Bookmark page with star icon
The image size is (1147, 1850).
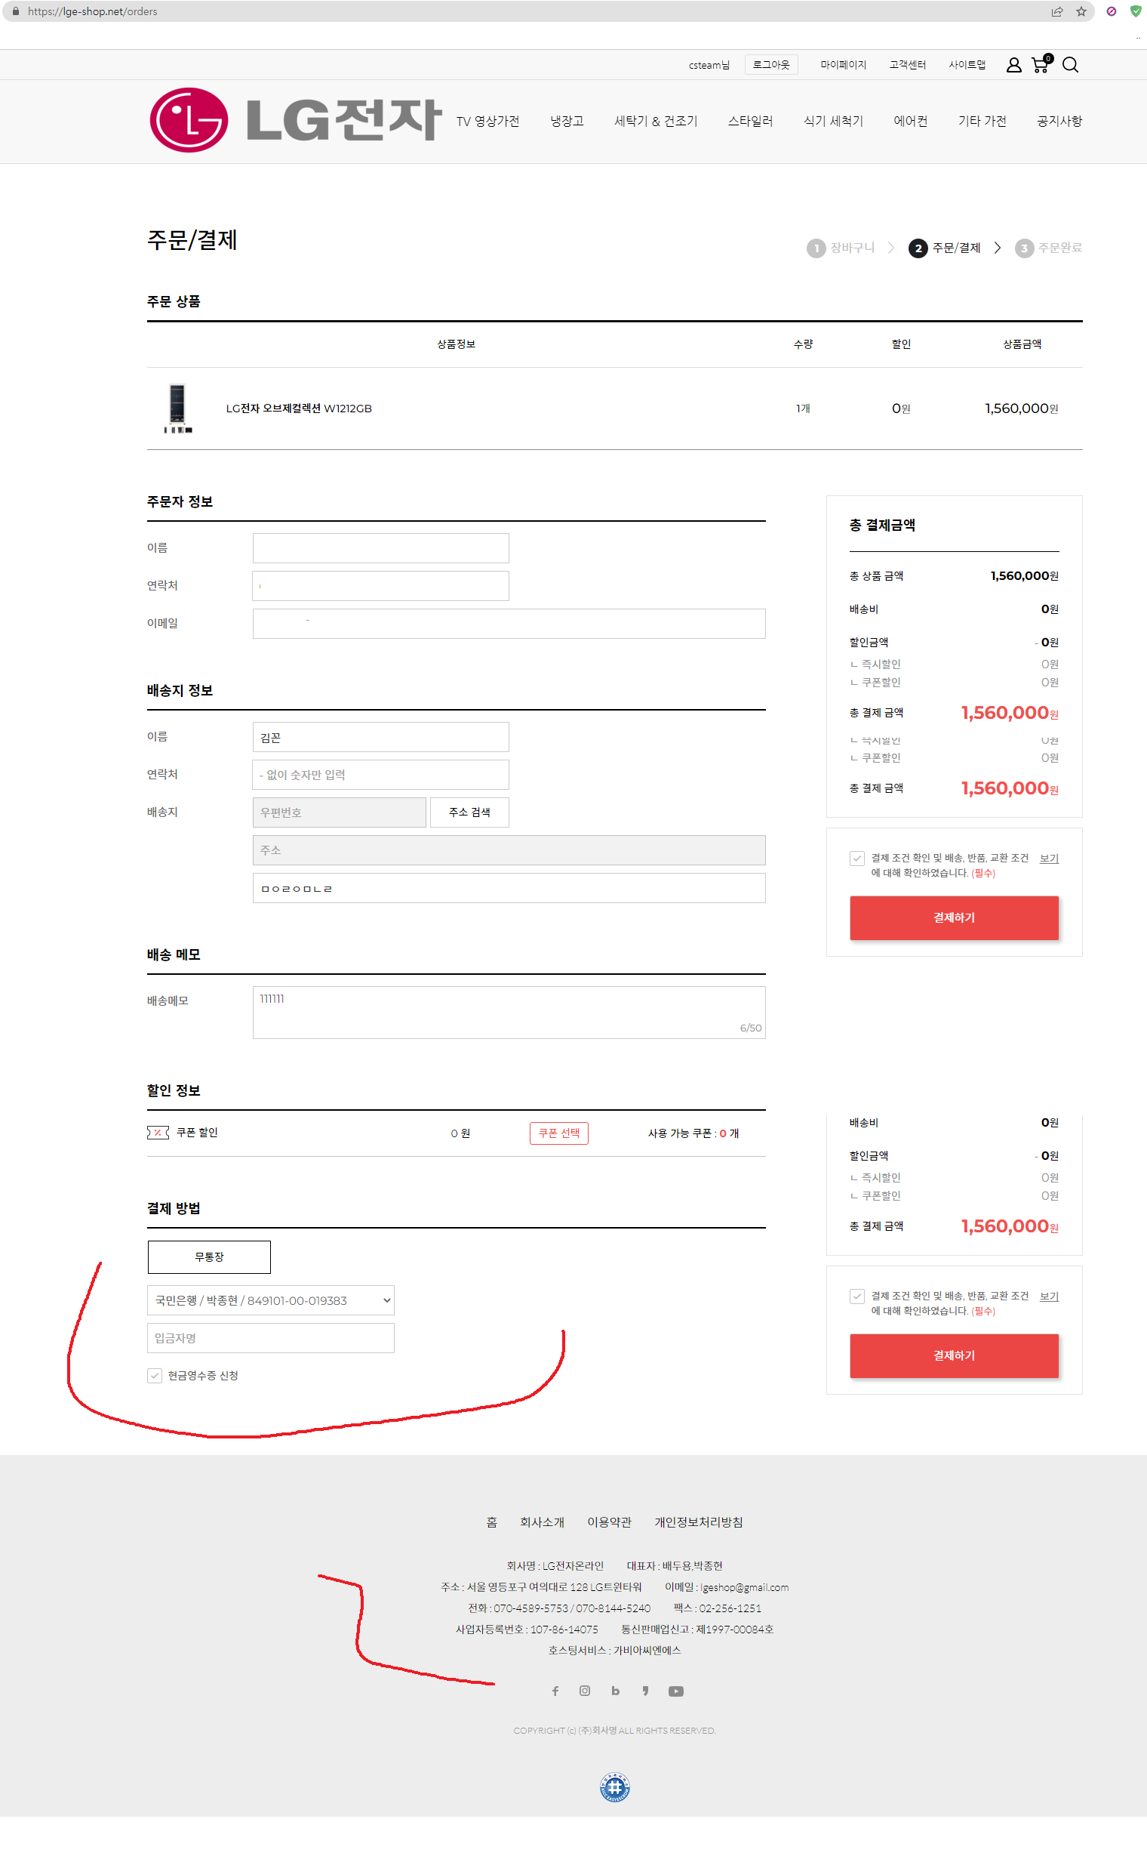point(1081,11)
